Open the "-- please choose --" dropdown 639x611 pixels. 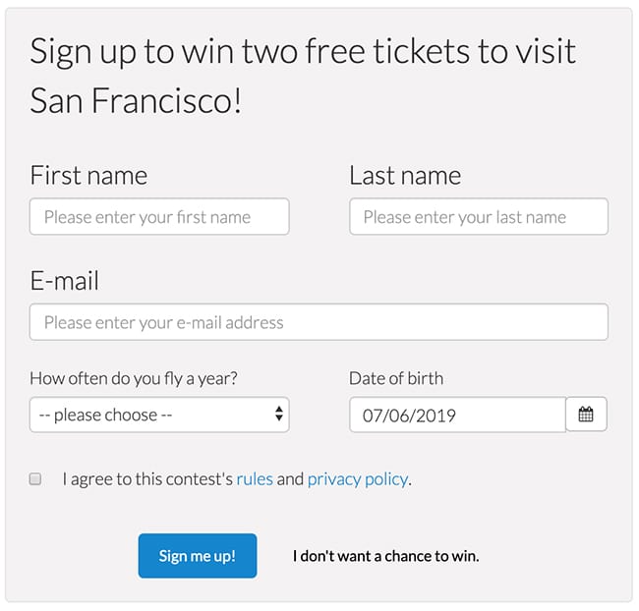pyautogui.click(x=159, y=415)
